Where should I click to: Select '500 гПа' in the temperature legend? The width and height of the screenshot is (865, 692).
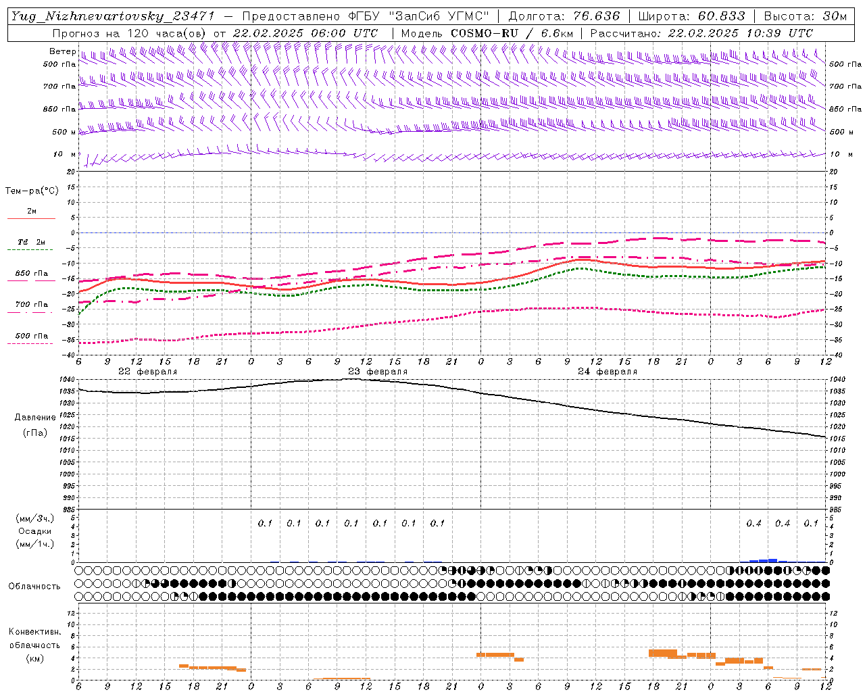tap(32, 335)
